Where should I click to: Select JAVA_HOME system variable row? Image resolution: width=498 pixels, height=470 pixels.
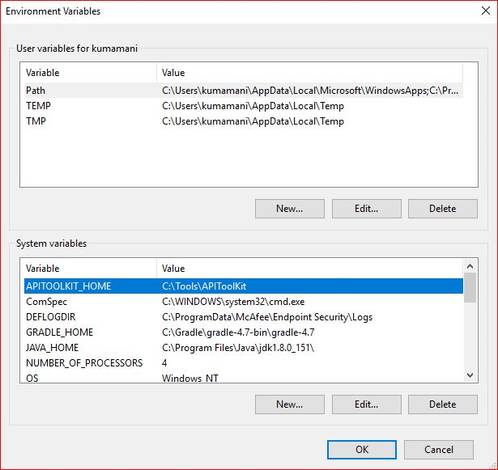coord(243,348)
